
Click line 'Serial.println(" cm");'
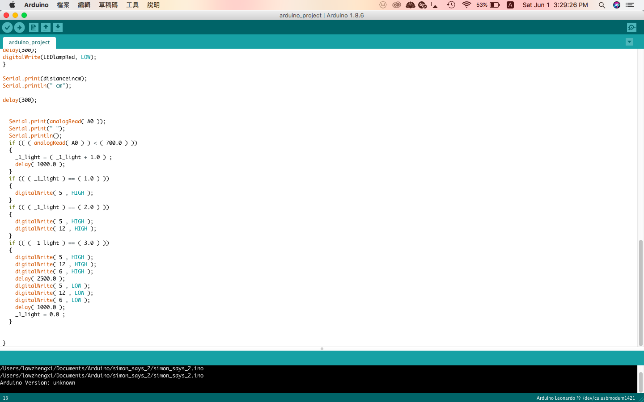(x=37, y=86)
